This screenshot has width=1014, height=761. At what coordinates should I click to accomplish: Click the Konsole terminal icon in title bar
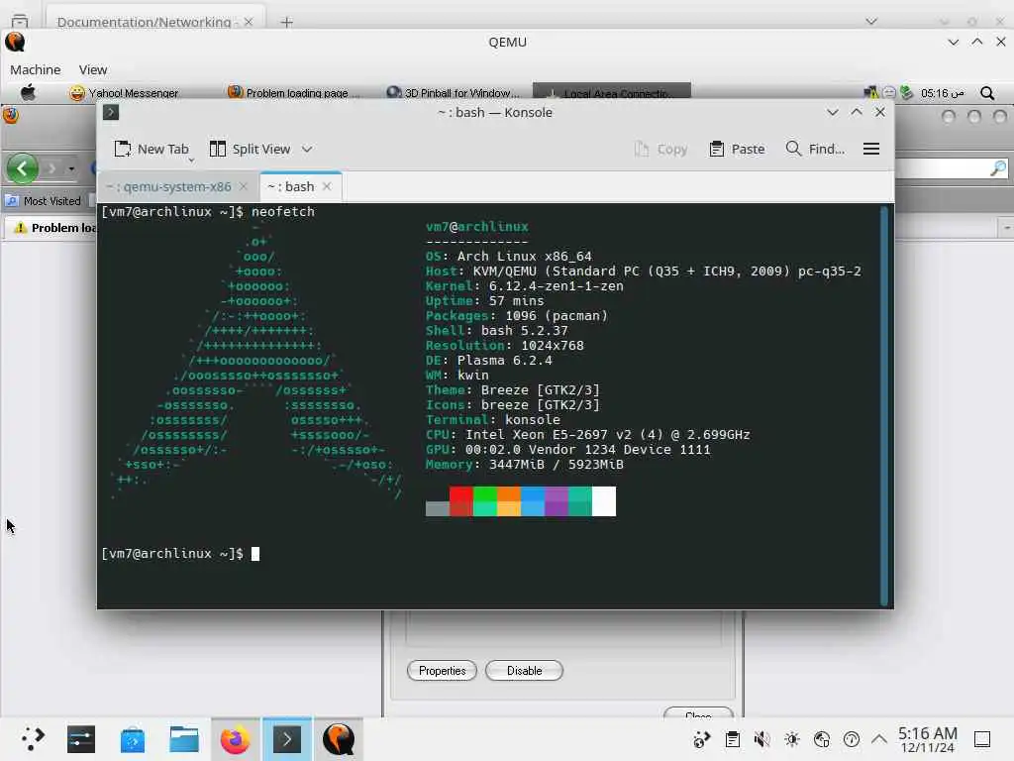[111, 113]
